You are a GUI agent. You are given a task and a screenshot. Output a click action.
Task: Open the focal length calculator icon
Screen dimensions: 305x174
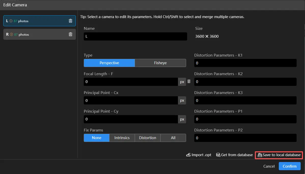(x=189, y=82)
